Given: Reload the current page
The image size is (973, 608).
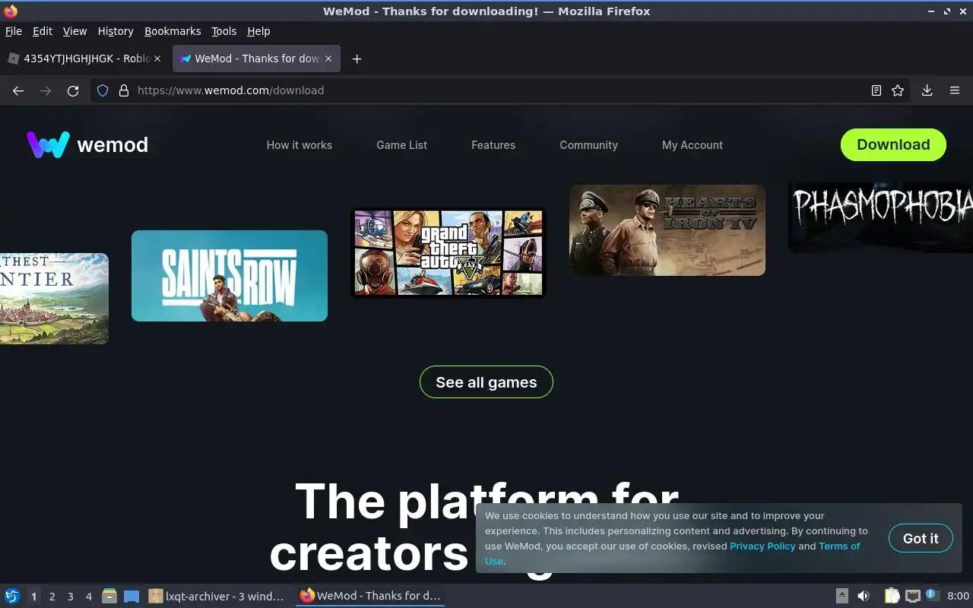Looking at the screenshot, I should tap(73, 90).
